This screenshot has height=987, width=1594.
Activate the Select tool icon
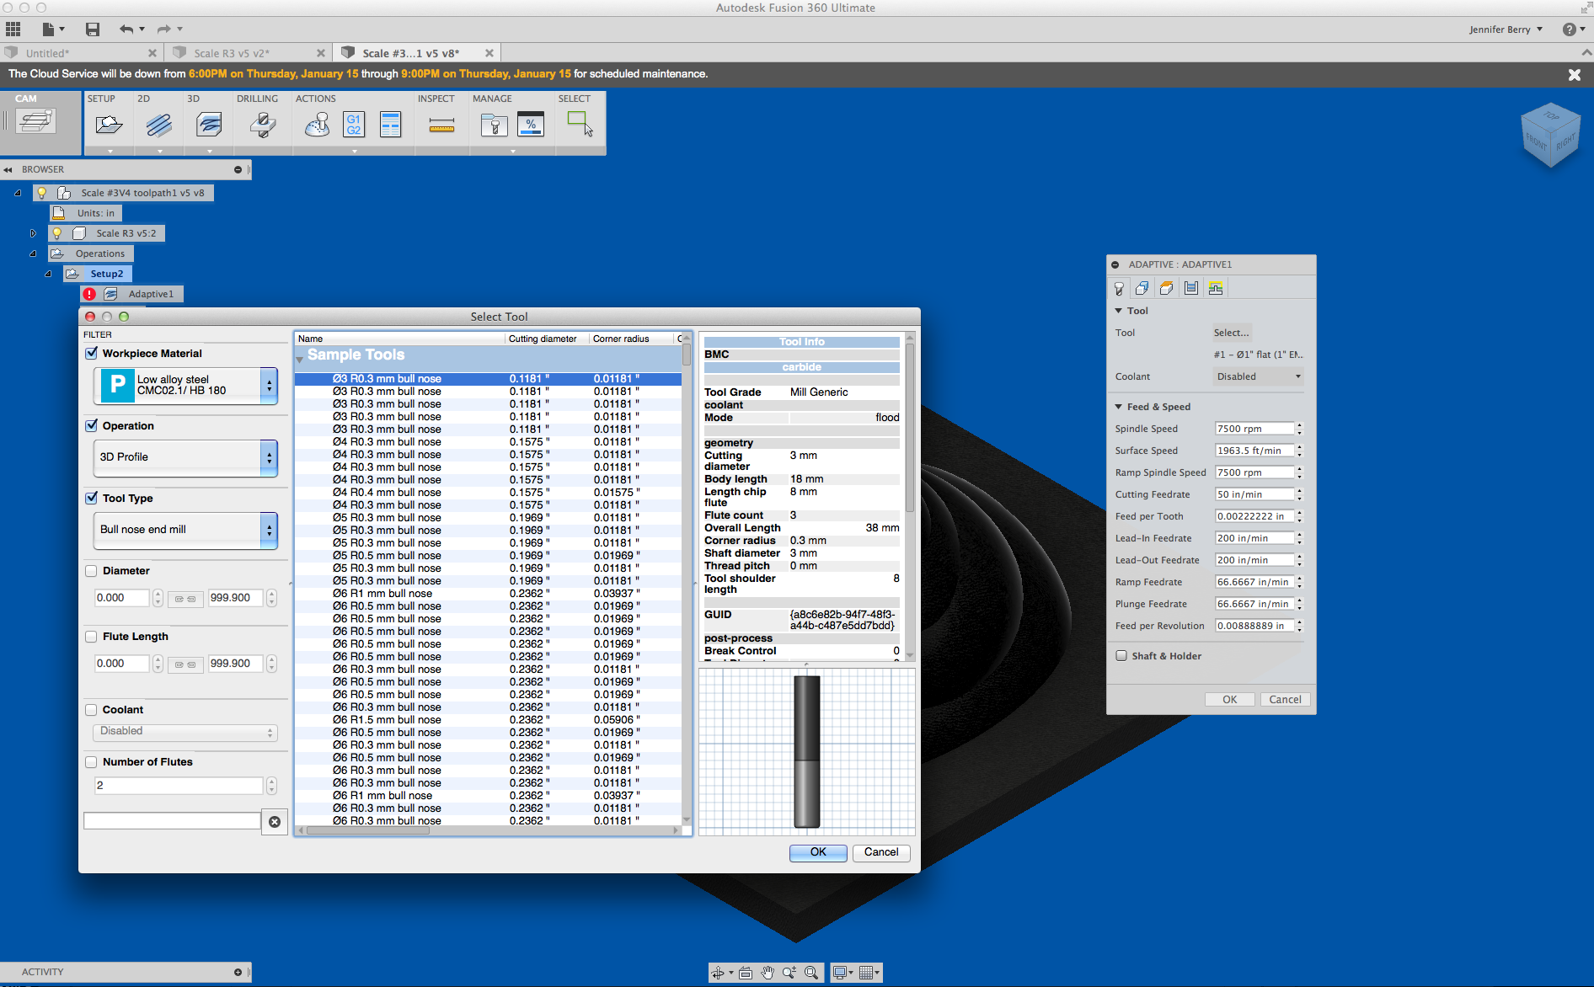pos(580,125)
